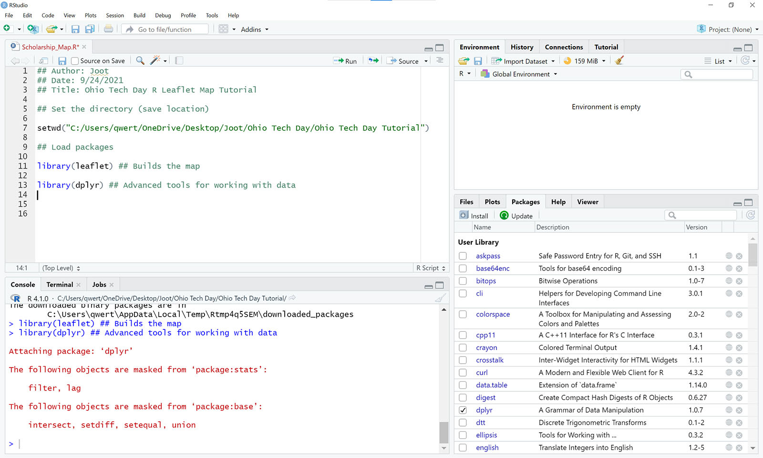The height and width of the screenshot is (458, 763).
Task: Close the Scholarship_Map.R tab
Action: [84, 47]
